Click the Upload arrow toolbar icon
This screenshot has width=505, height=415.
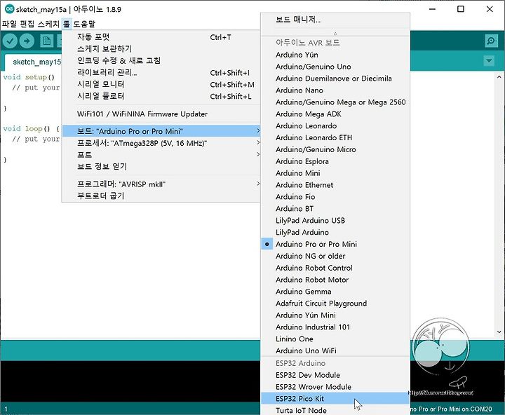click(x=27, y=41)
